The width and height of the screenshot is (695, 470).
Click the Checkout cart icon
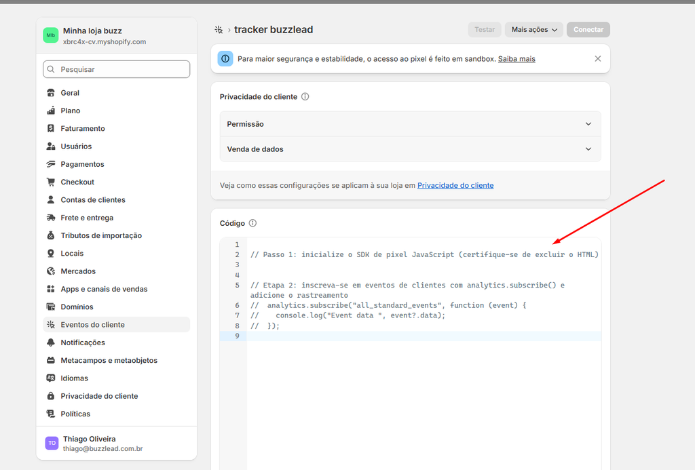[51, 182]
